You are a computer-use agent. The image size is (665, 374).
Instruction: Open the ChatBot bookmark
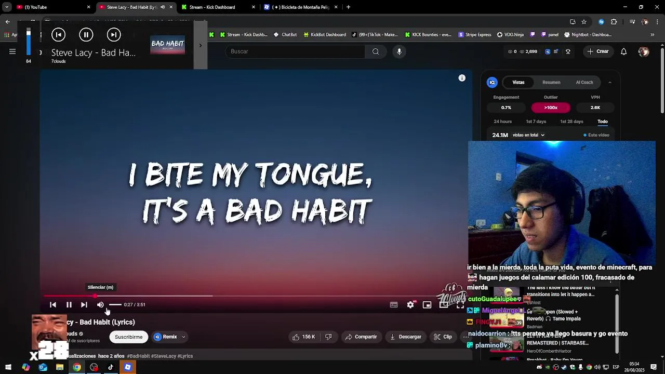coord(285,35)
